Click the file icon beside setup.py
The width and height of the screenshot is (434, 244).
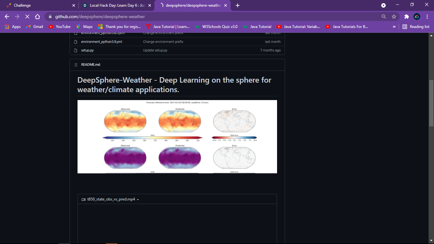[x=76, y=50]
